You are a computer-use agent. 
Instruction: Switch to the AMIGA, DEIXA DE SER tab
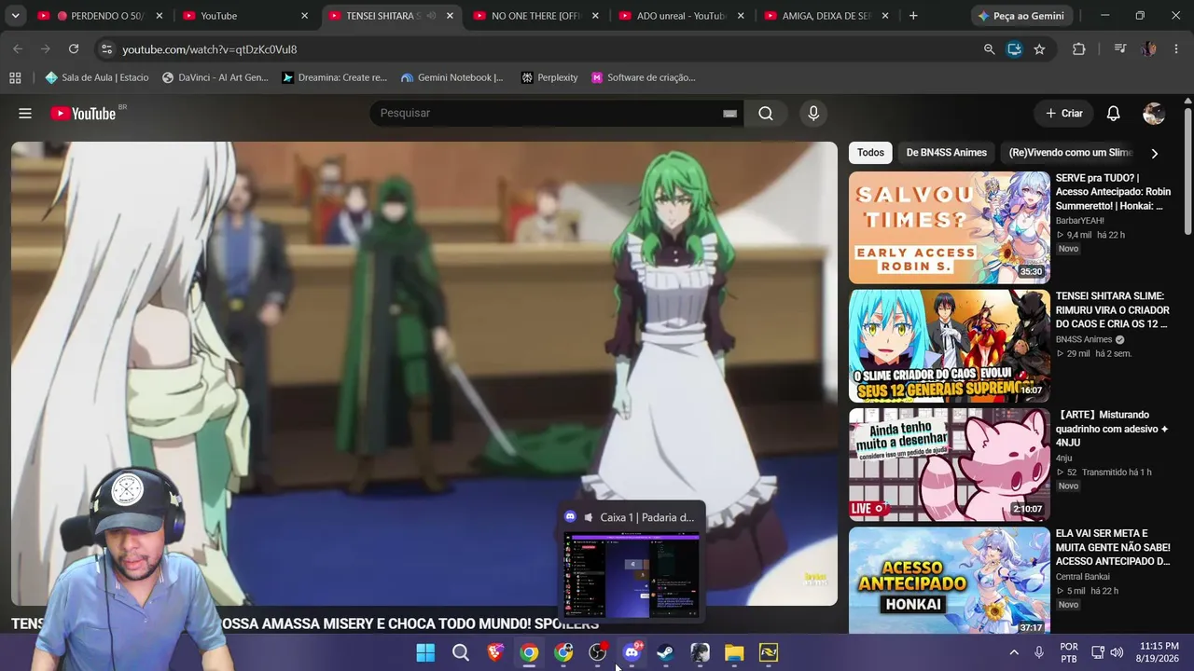tap(826, 16)
